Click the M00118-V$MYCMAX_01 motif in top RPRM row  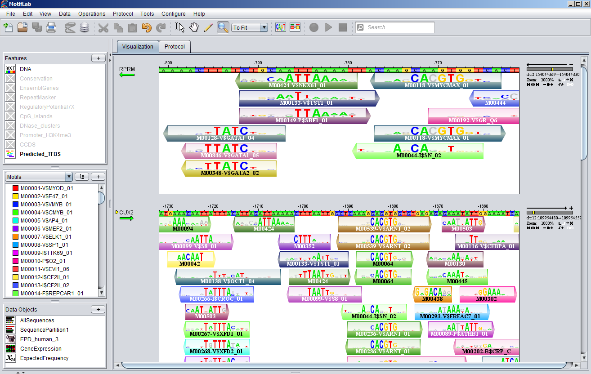[x=435, y=81]
